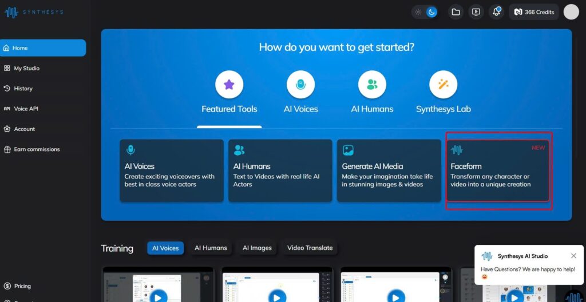Click the 366 Credits button
The image size is (586, 302).
tap(534, 12)
